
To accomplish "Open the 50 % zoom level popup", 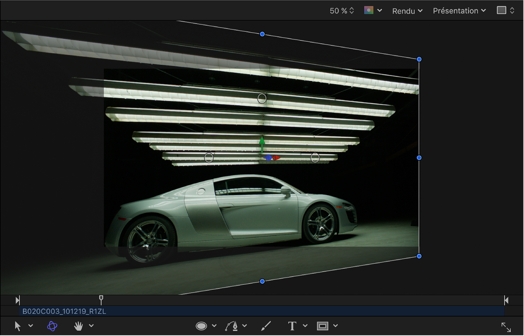I will (x=341, y=11).
